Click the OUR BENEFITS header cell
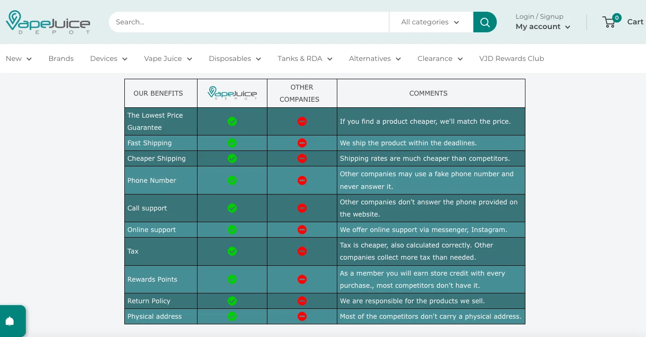The height and width of the screenshot is (337, 646). [161, 93]
